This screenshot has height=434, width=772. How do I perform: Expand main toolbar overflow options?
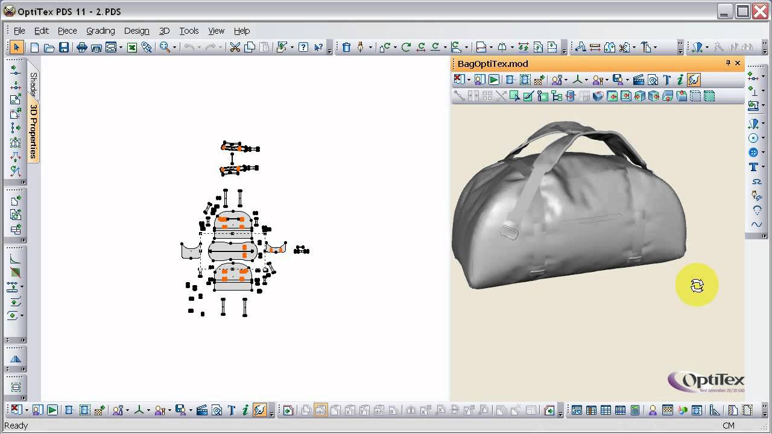[x=329, y=48]
